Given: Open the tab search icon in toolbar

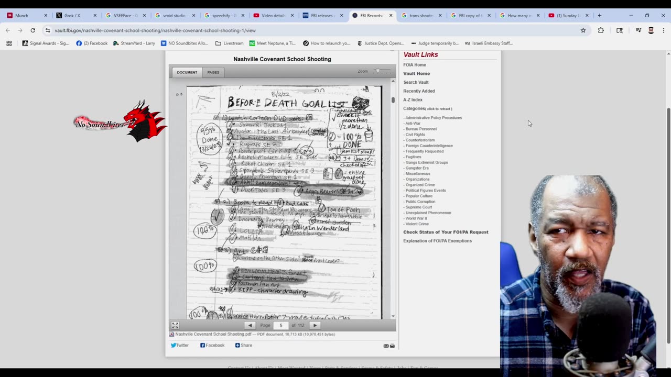Looking at the screenshot, I should click(x=620, y=30).
